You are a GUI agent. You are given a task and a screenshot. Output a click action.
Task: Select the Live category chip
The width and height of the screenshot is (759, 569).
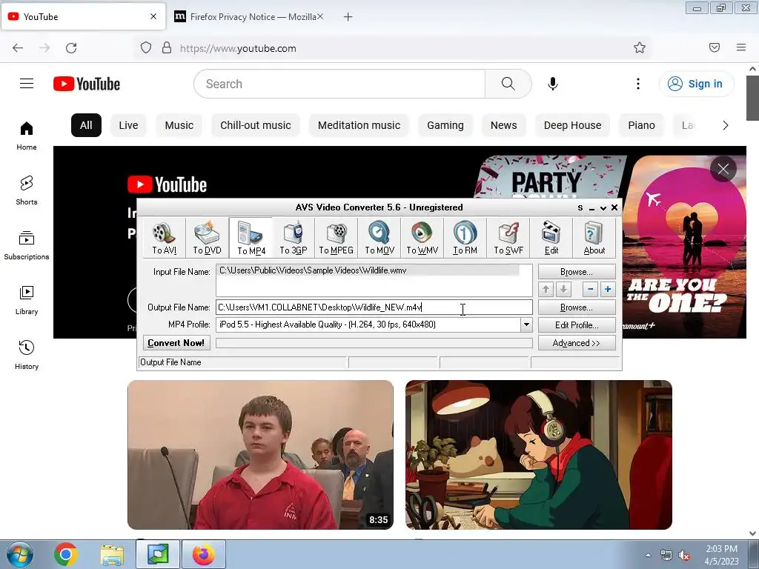[128, 125]
